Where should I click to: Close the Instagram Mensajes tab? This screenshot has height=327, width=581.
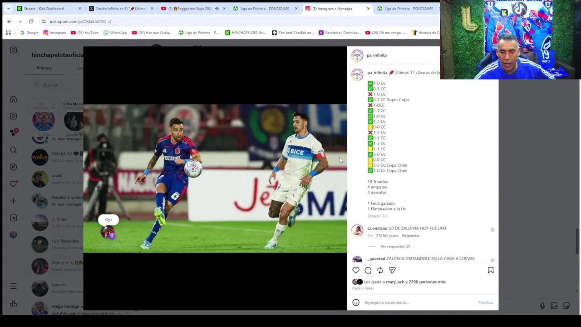[x=368, y=9]
